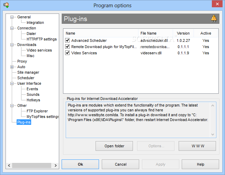This screenshot has width=225, height=175.
Task: Collapse the Downloads tree node
Action: [12, 45]
